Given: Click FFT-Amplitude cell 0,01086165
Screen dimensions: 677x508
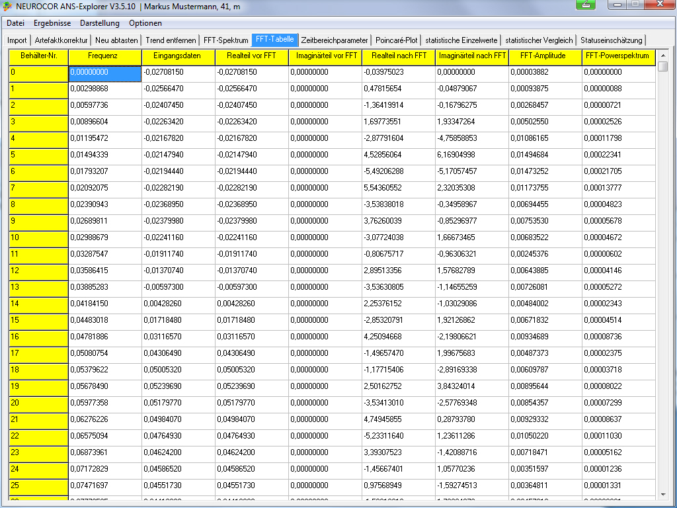Looking at the screenshot, I should point(545,140).
